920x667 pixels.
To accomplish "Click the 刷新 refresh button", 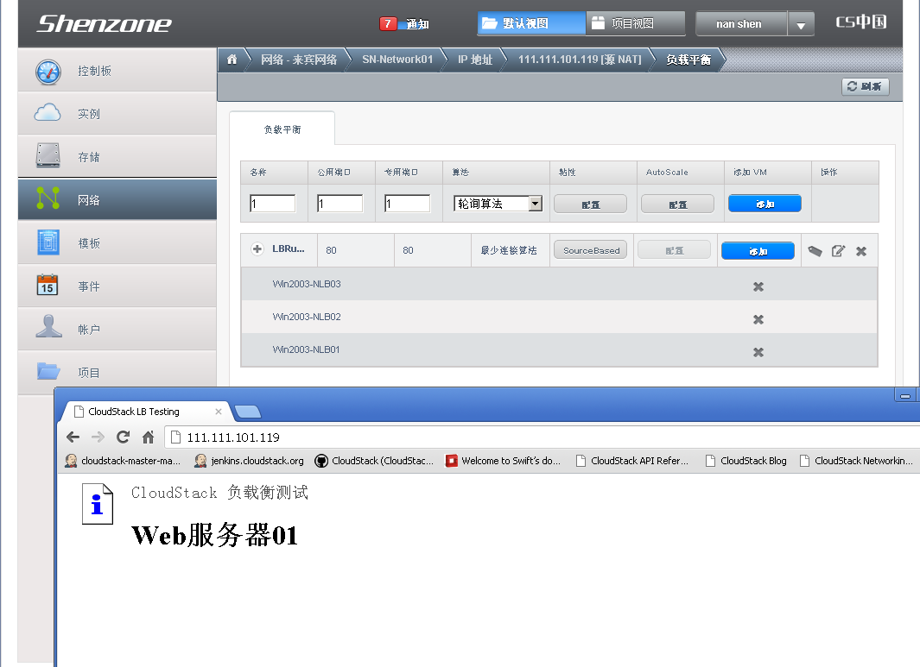I will (865, 86).
